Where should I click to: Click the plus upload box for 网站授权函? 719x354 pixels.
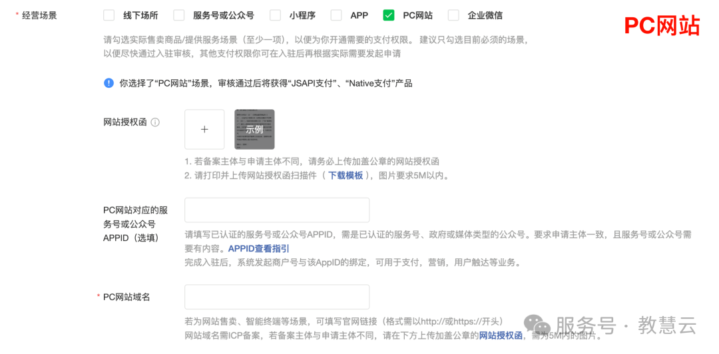pyautogui.click(x=204, y=129)
